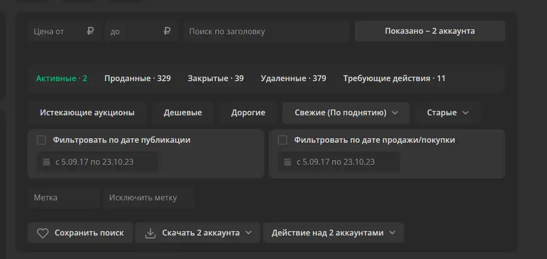Click the ruble icon in 'до' field
The image size is (547, 259).
[167, 31]
